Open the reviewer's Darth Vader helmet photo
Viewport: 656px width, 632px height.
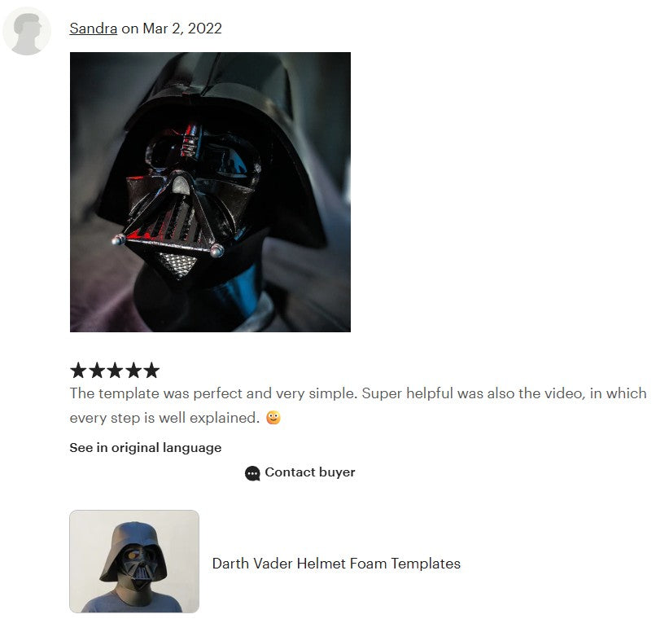pos(210,192)
